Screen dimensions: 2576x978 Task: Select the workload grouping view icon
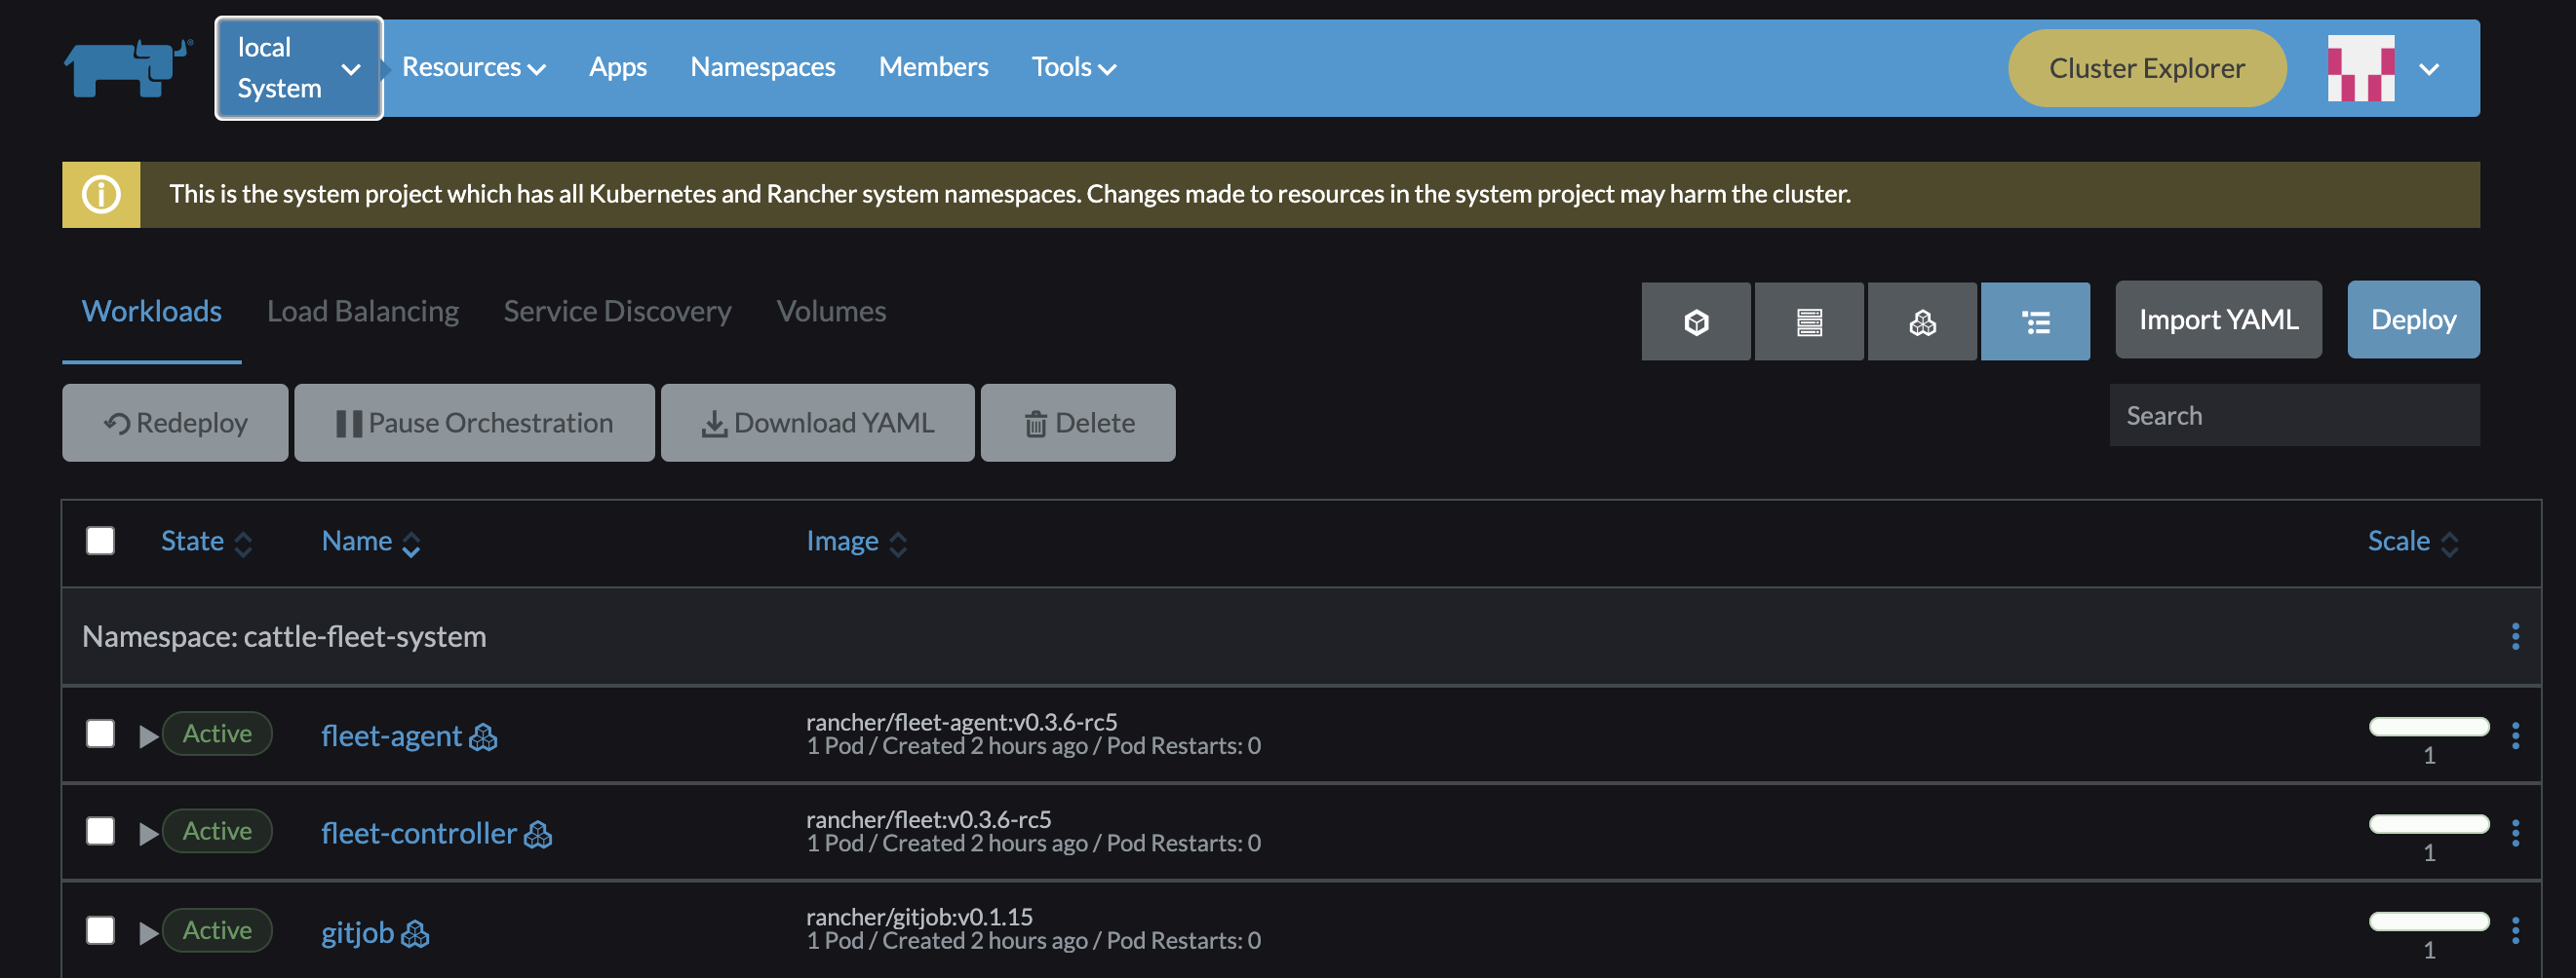[1922, 321]
